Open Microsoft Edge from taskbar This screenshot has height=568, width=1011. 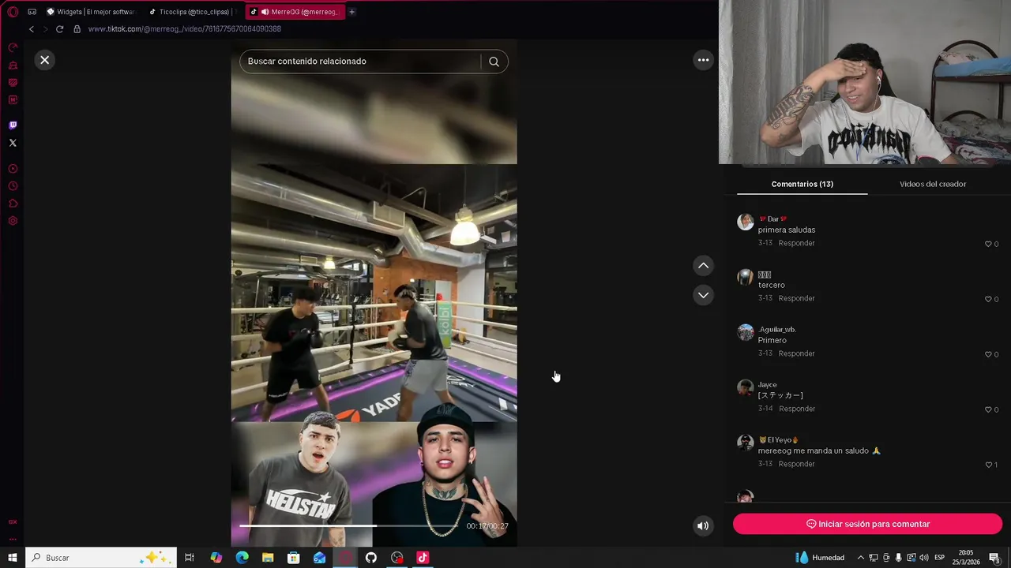tap(242, 558)
